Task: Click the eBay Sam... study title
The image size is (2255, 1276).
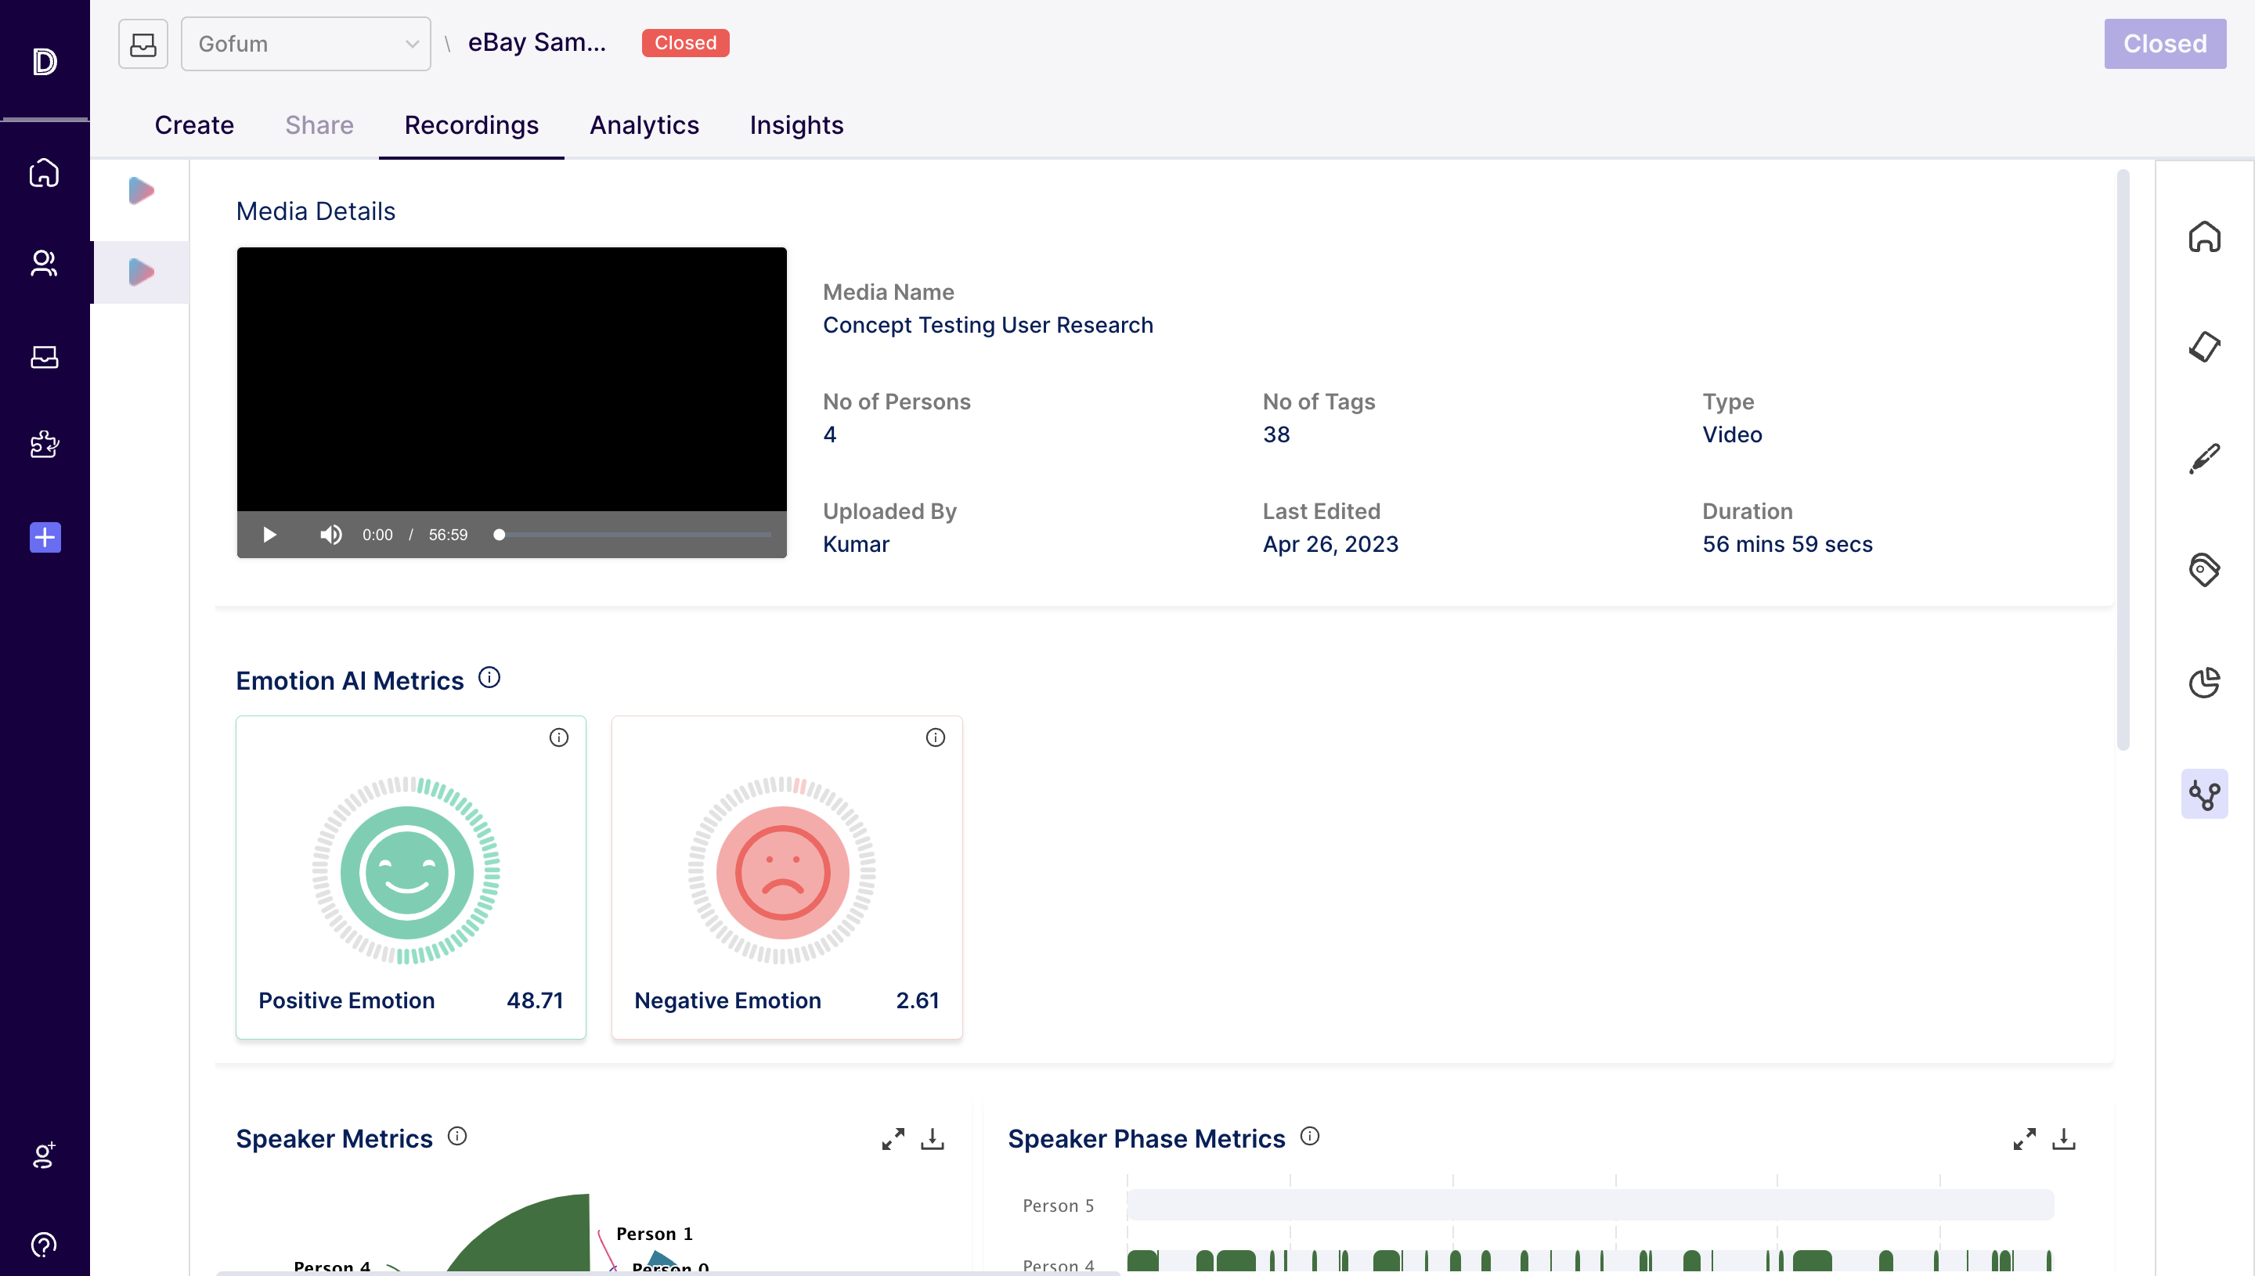Action: click(x=536, y=42)
